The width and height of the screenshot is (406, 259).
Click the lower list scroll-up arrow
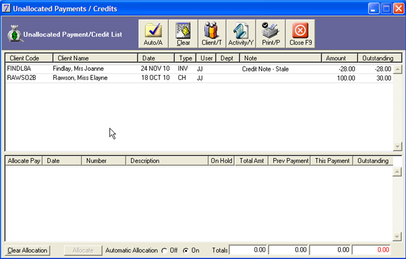click(397, 171)
